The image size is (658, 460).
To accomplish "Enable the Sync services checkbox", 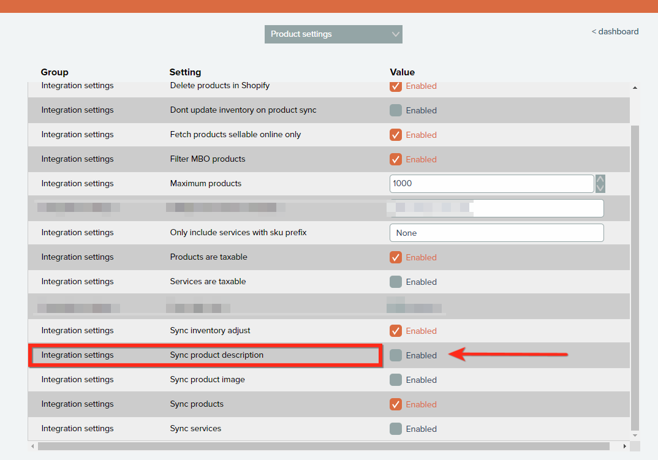I will (x=396, y=429).
